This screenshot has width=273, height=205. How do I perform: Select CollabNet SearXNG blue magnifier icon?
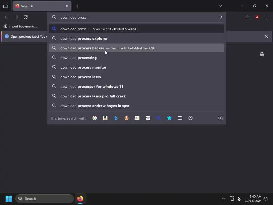pyautogui.click(x=158, y=118)
